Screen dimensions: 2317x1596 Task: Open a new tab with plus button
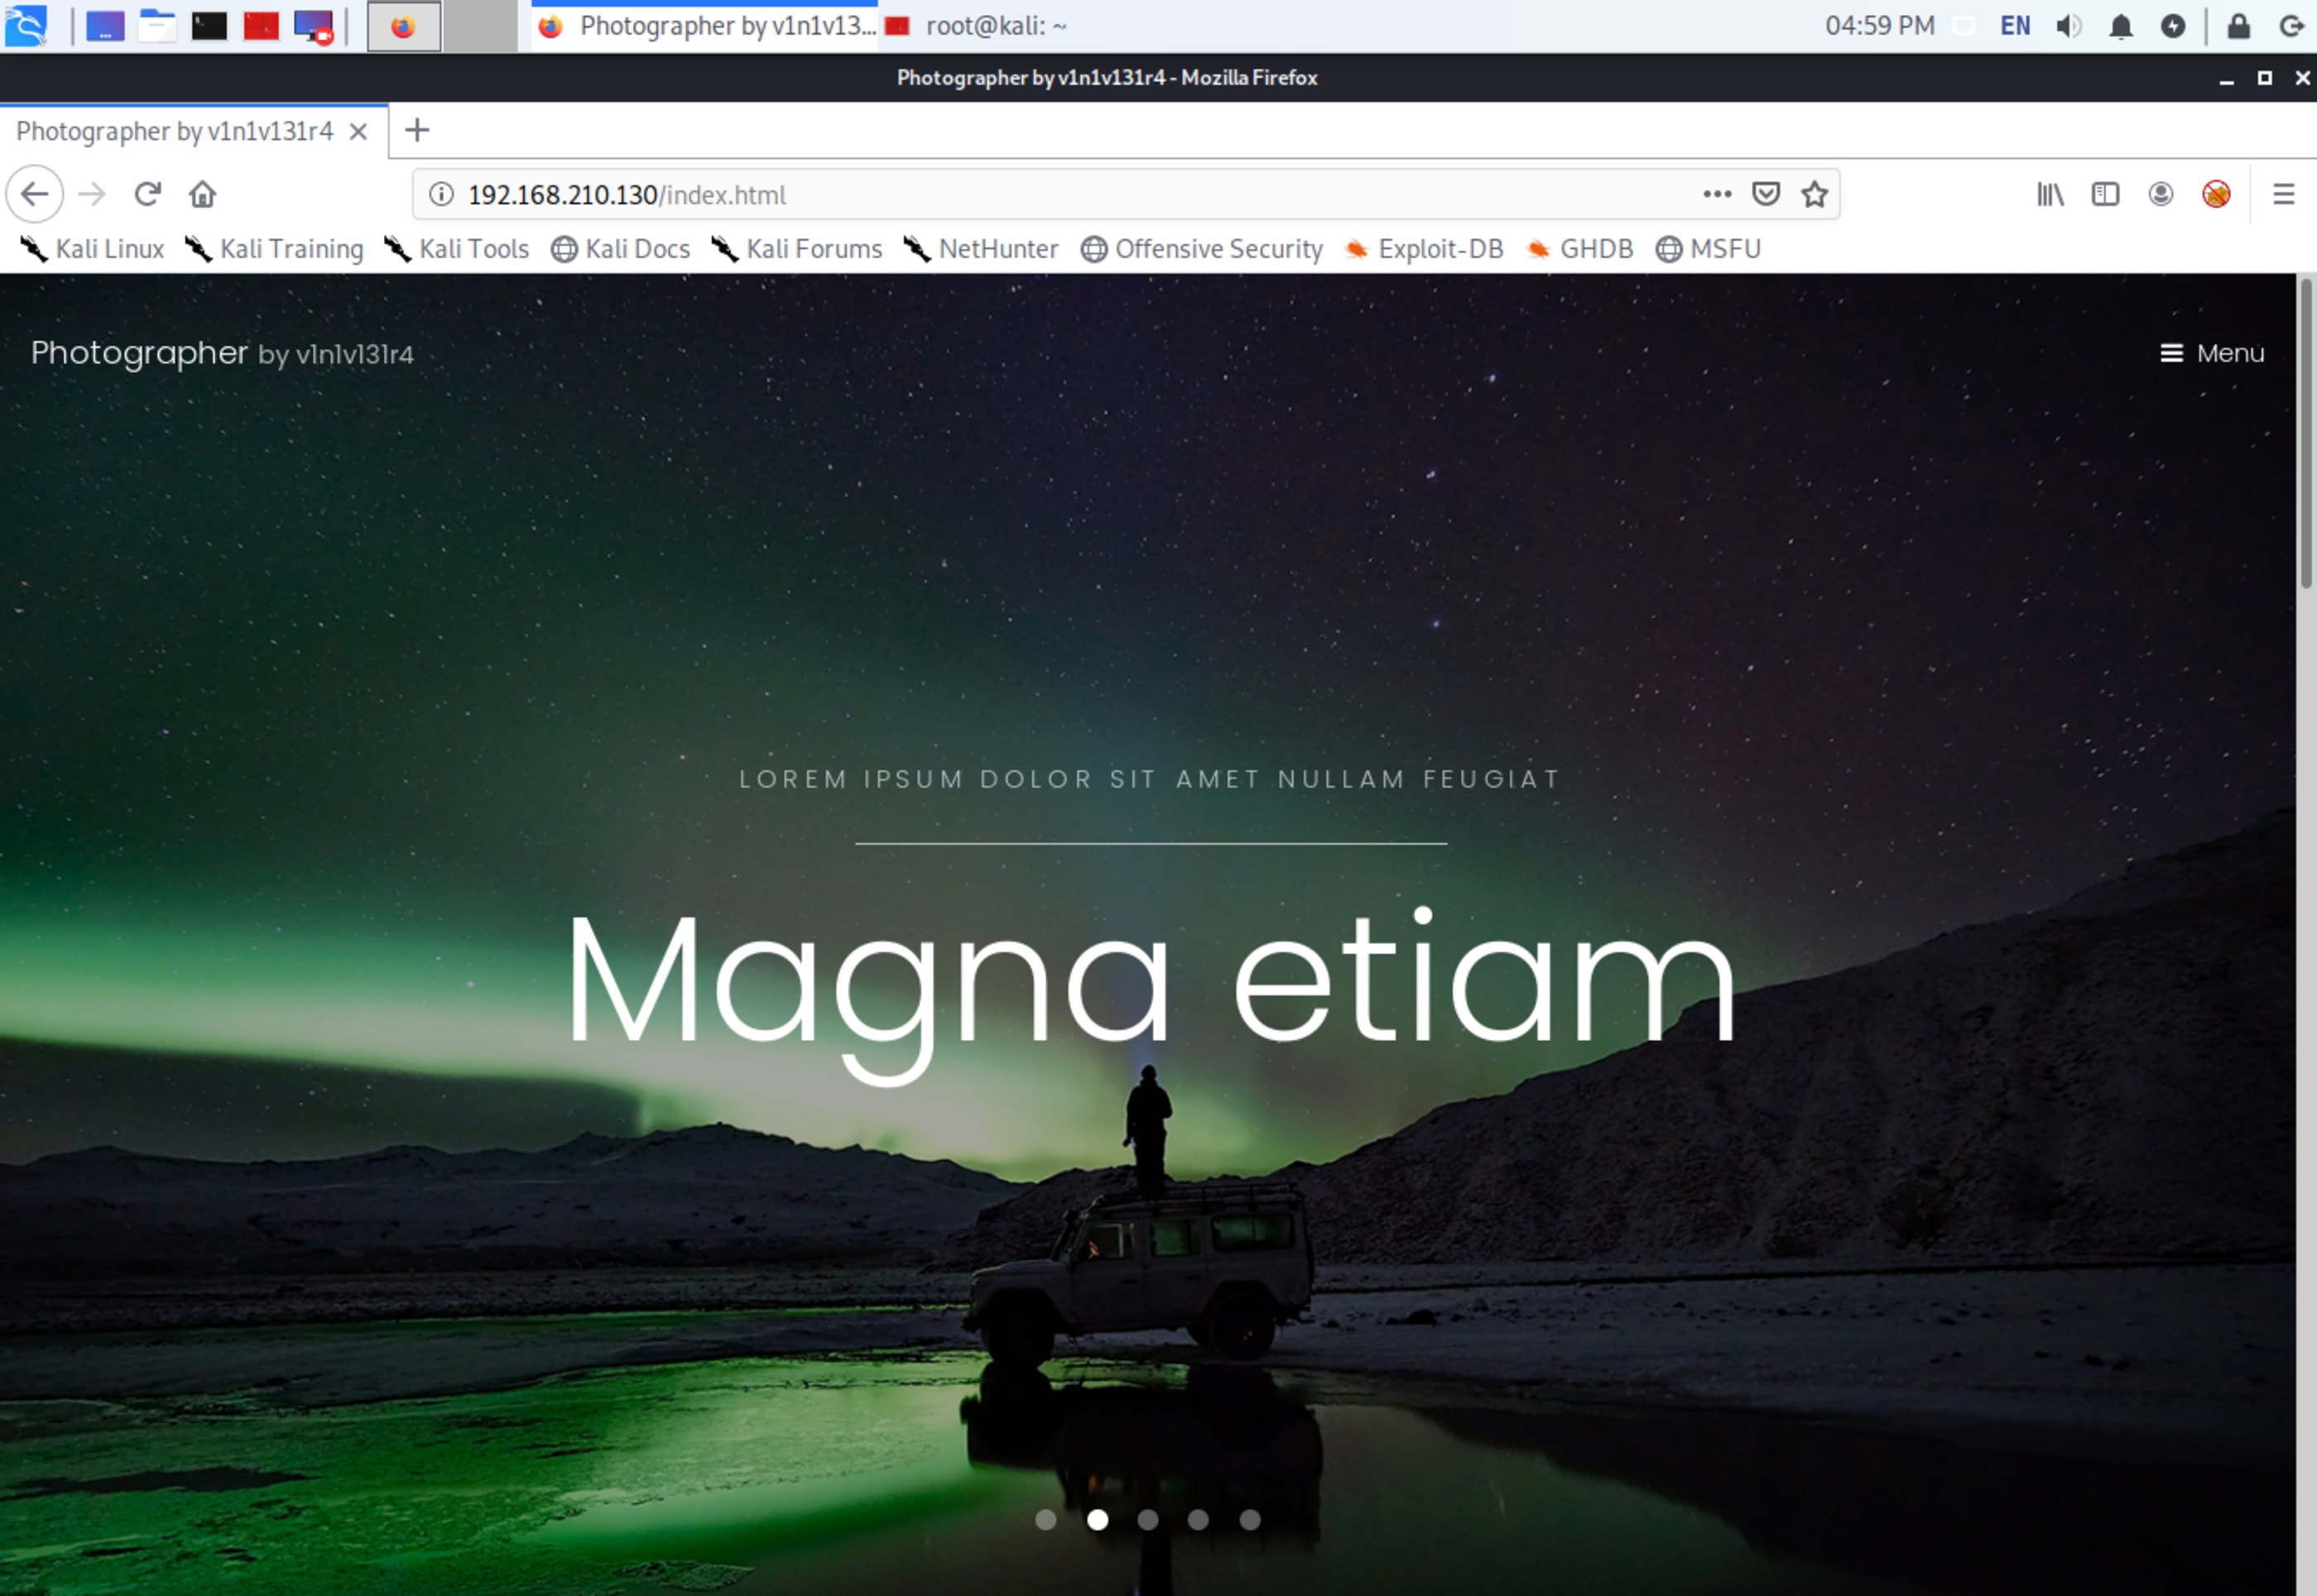tap(417, 130)
